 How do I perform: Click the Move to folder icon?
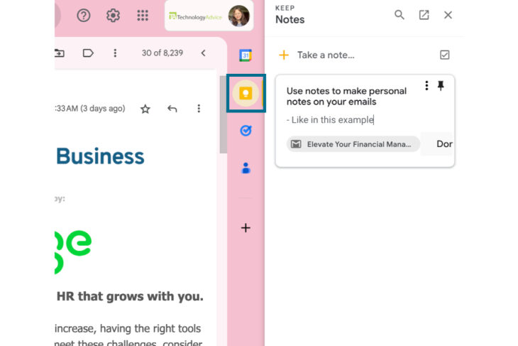(x=60, y=53)
